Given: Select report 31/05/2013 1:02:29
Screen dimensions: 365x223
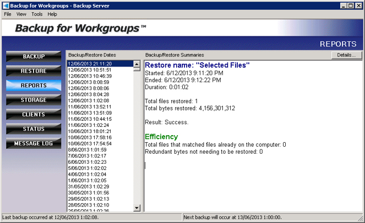Looking at the screenshot, I should click(x=100, y=187).
